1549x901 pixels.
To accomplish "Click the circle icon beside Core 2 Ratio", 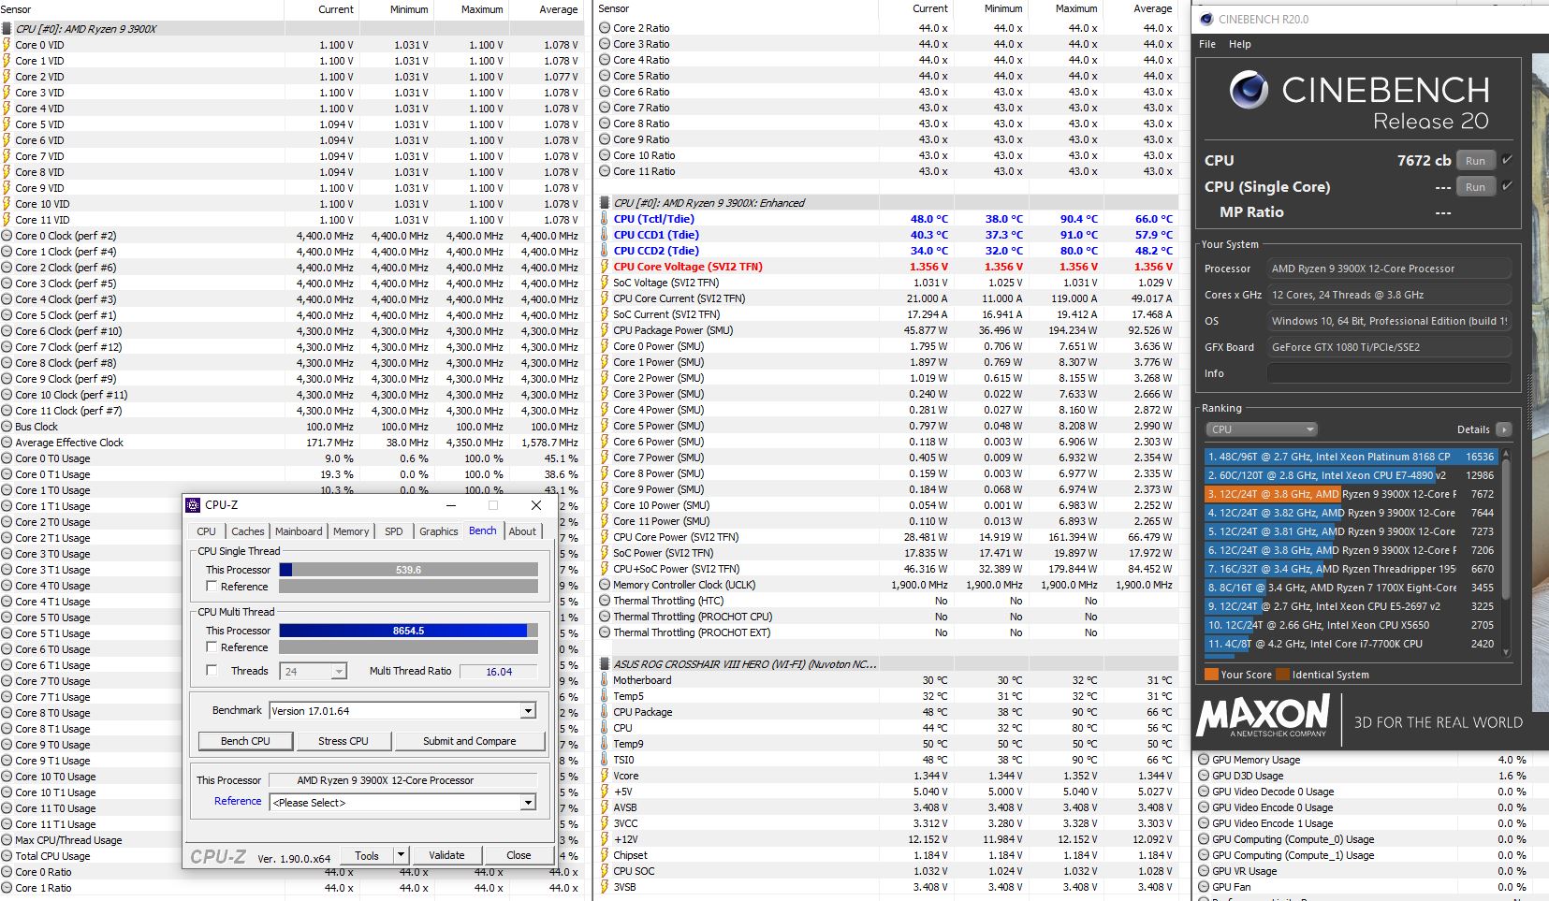I will click(x=605, y=28).
